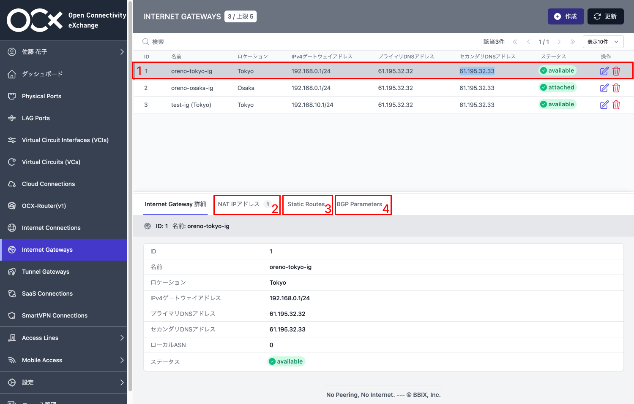This screenshot has height=404, width=634.
Task: Jump to last page double-arrow
Action: pyautogui.click(x=572, y=42)
